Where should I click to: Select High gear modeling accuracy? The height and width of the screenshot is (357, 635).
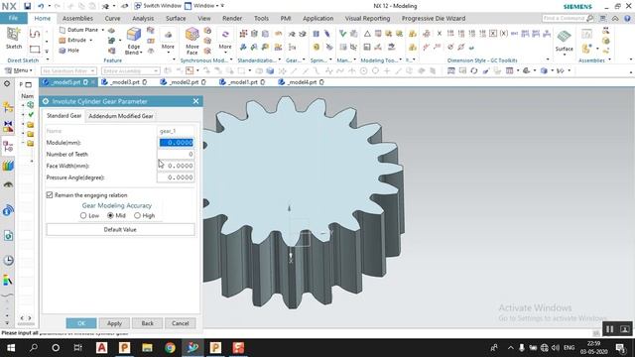coord(137,216)
